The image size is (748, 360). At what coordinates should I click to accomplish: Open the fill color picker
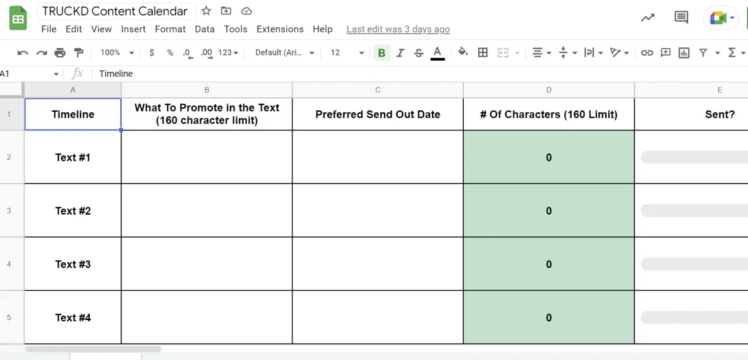coord(463,52)
